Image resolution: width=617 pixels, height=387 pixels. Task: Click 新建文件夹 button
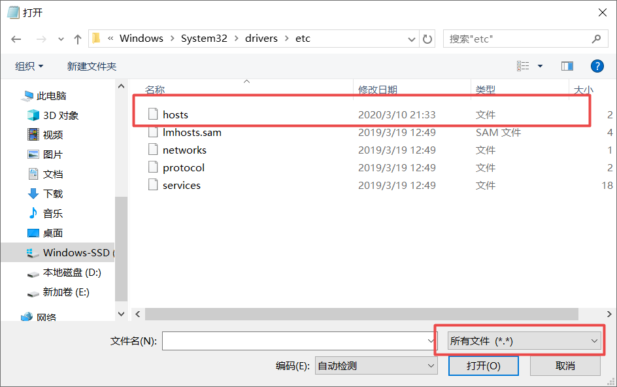click(92, 66)
